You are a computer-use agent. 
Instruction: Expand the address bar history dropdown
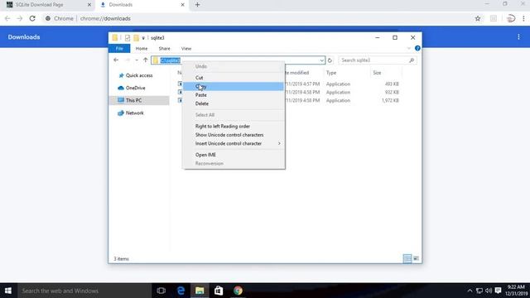321,60
